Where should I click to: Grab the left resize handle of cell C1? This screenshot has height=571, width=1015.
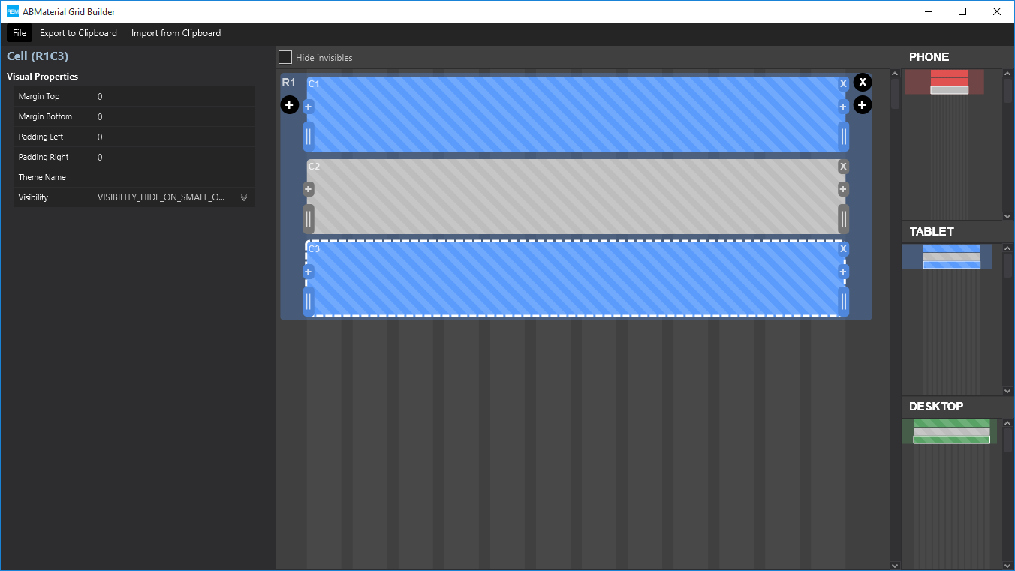308,137
